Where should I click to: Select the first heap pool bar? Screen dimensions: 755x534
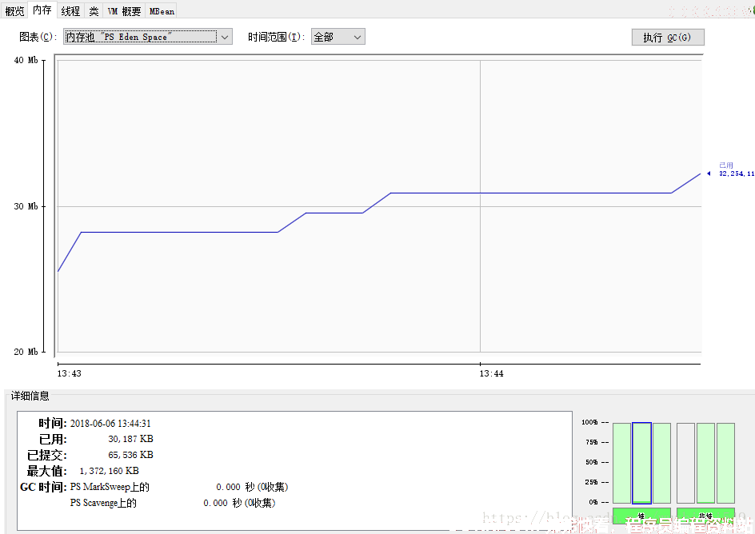click(621, 463)
